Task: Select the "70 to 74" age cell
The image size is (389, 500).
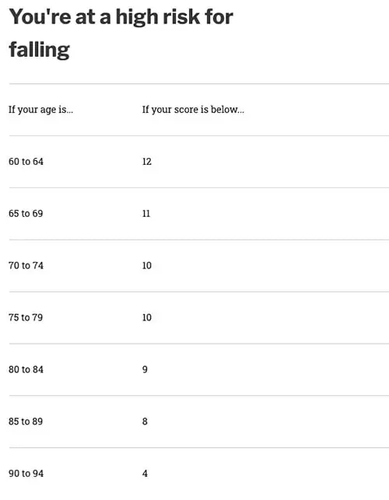Action: 26,266
